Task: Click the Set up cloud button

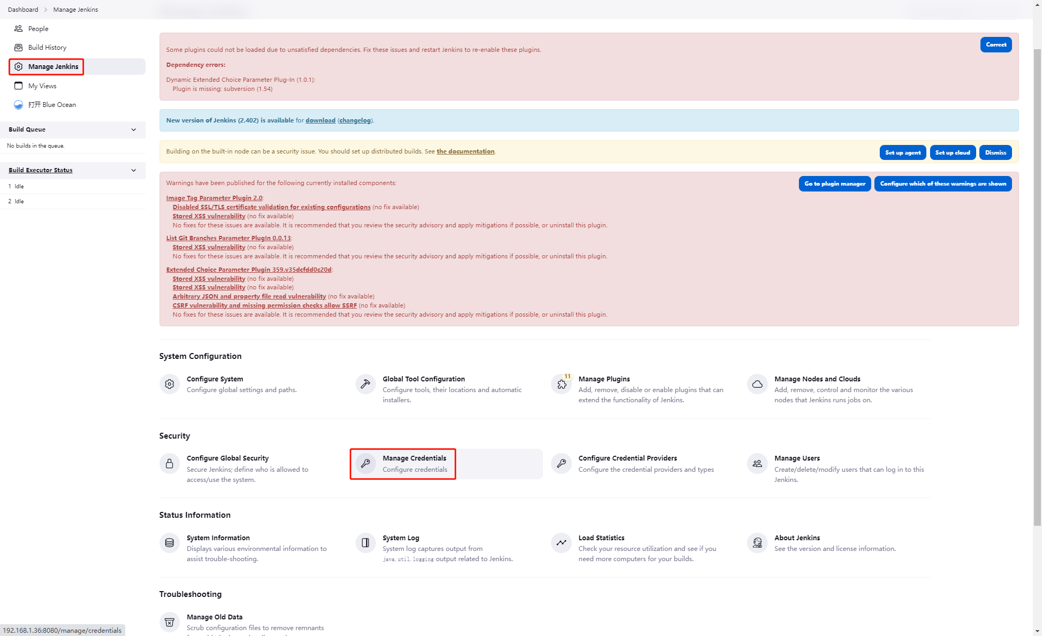Action: click(953, 152)
